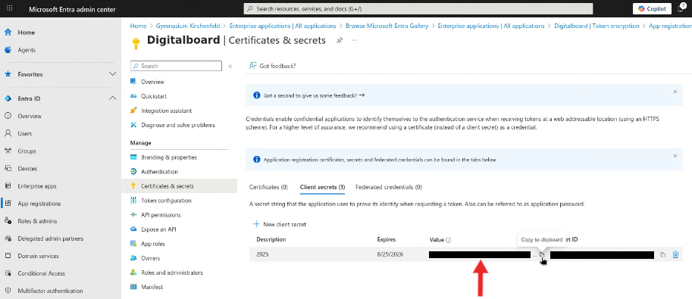Go to Home in left navigation
The image size is (692, 299).
point(26,33)
